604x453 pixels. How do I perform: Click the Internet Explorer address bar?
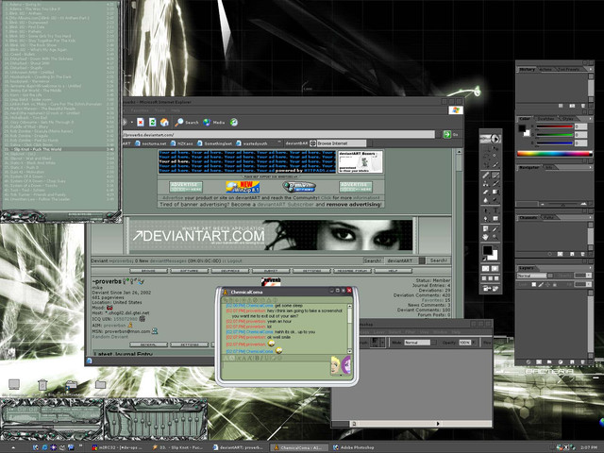[x=279, y=134]
